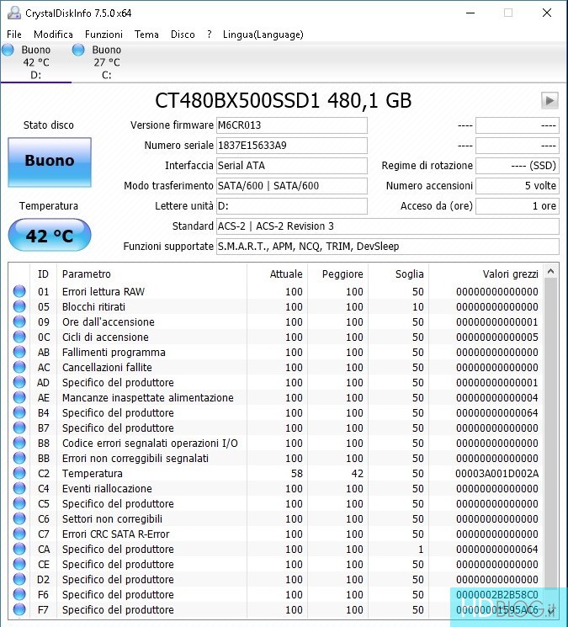Click the Buono health status button
The width and height of the screenshot is (568, 627).
49,161
